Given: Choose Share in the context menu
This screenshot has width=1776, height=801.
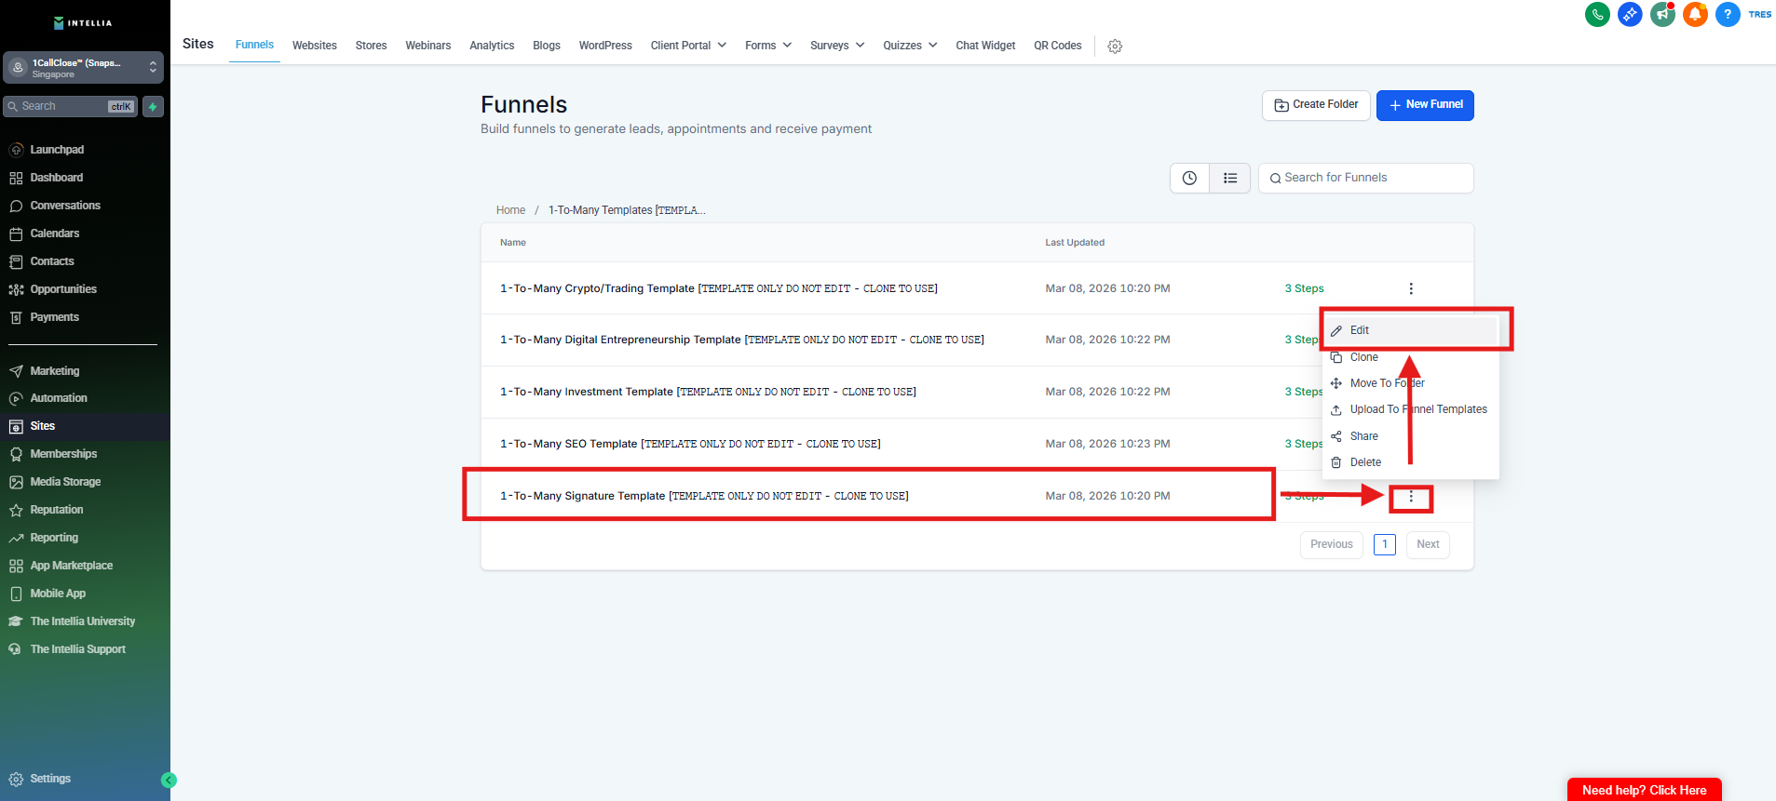Looking at the screenshot, I should 1411,436.
